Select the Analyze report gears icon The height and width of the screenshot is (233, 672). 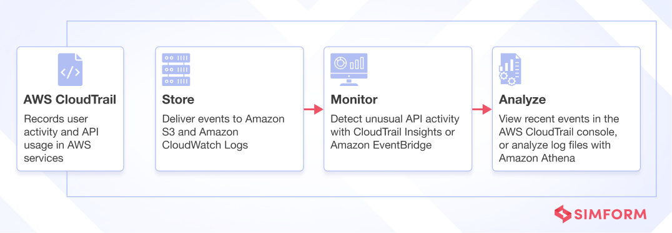510,69
